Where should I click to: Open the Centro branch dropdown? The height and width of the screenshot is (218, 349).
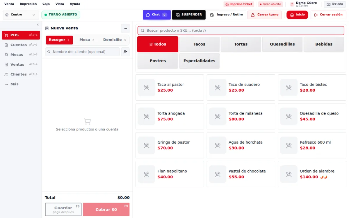(x=21, y=15)
